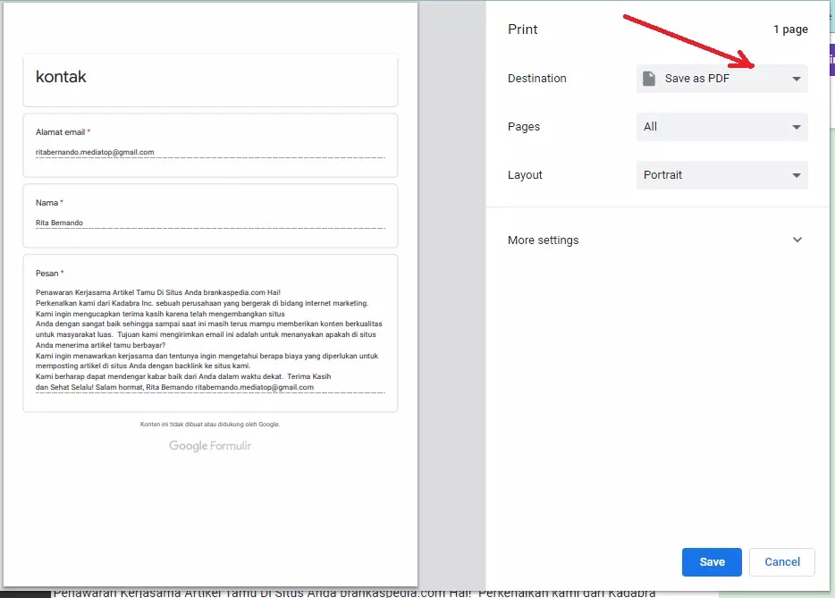The width and height of the screenshot is (835, 598).
Task: Click the blue Save button
Action: coord(712,561)
